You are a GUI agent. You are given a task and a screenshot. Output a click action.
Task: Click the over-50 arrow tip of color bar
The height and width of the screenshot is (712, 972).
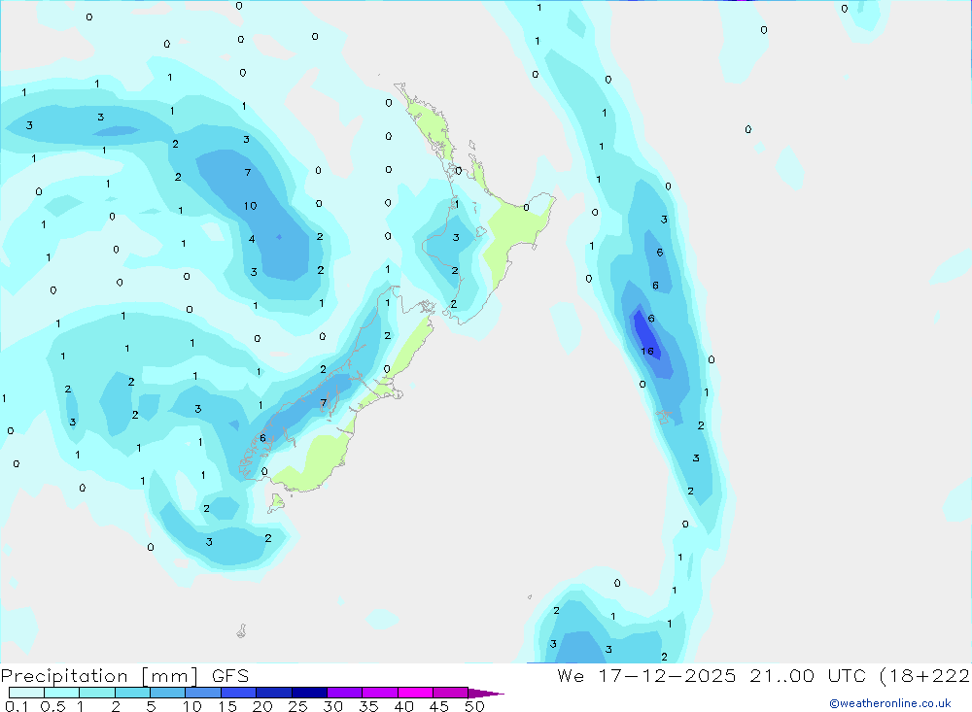coord(486,694)
